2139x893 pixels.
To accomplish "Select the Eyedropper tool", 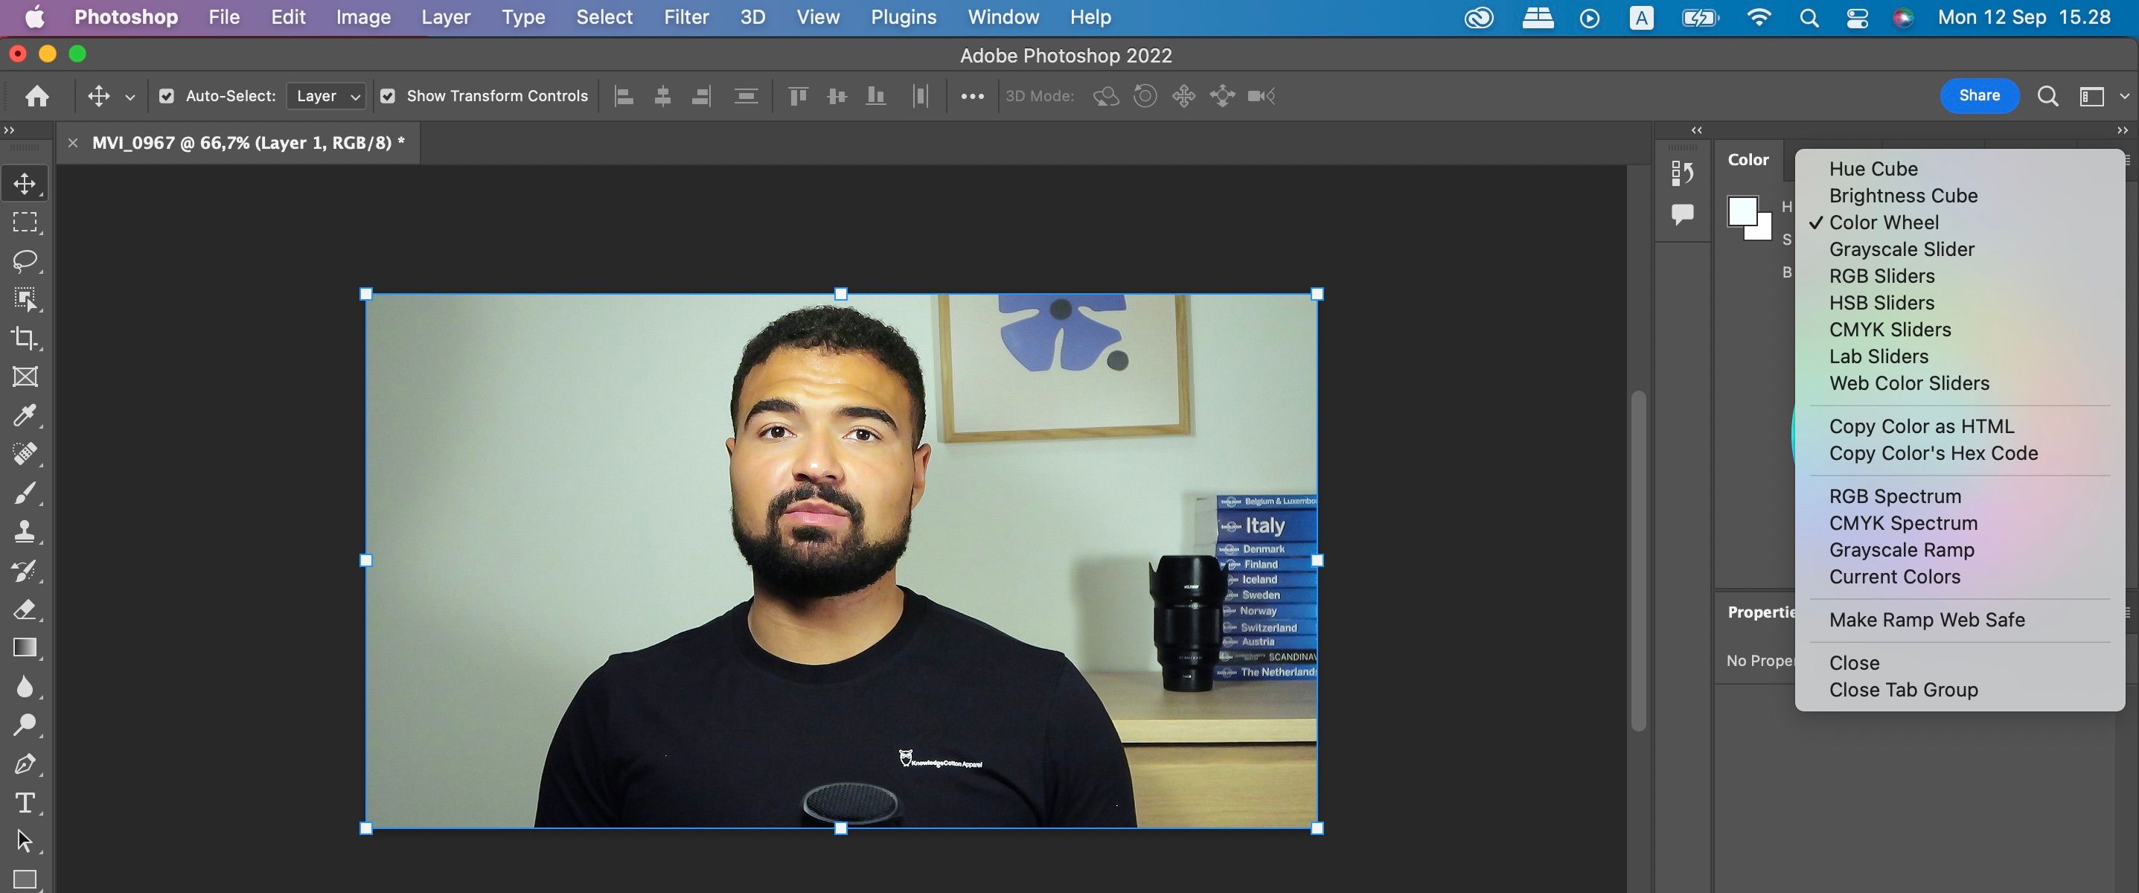I will 25,415.
